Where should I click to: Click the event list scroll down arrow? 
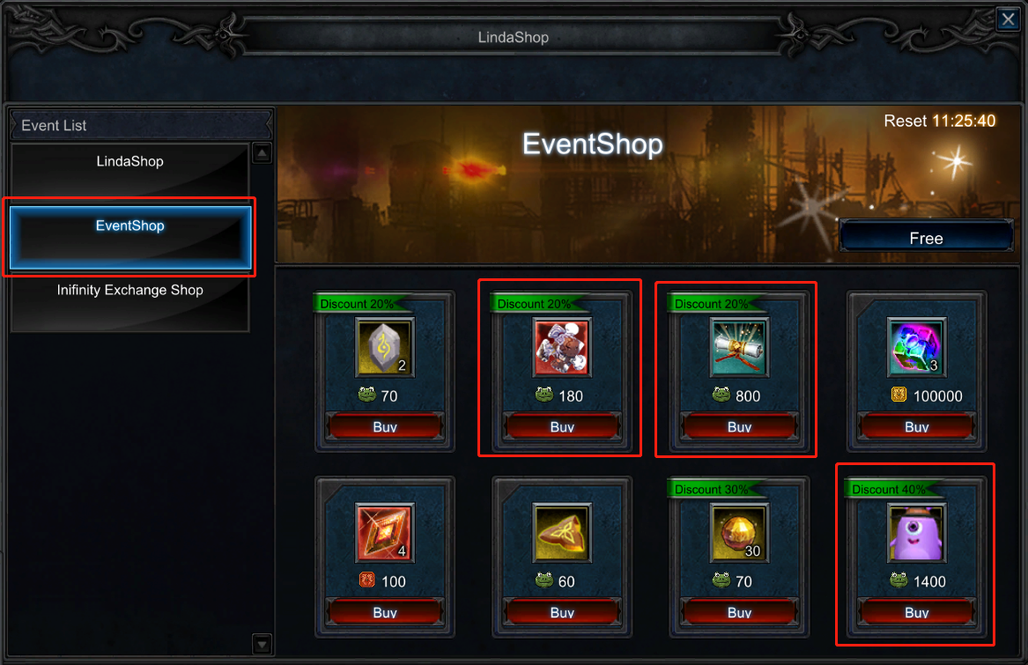[x=263, y=644]
